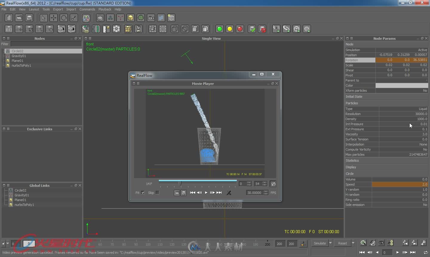Add a camera with the camera icon

[x=151, y=18]
